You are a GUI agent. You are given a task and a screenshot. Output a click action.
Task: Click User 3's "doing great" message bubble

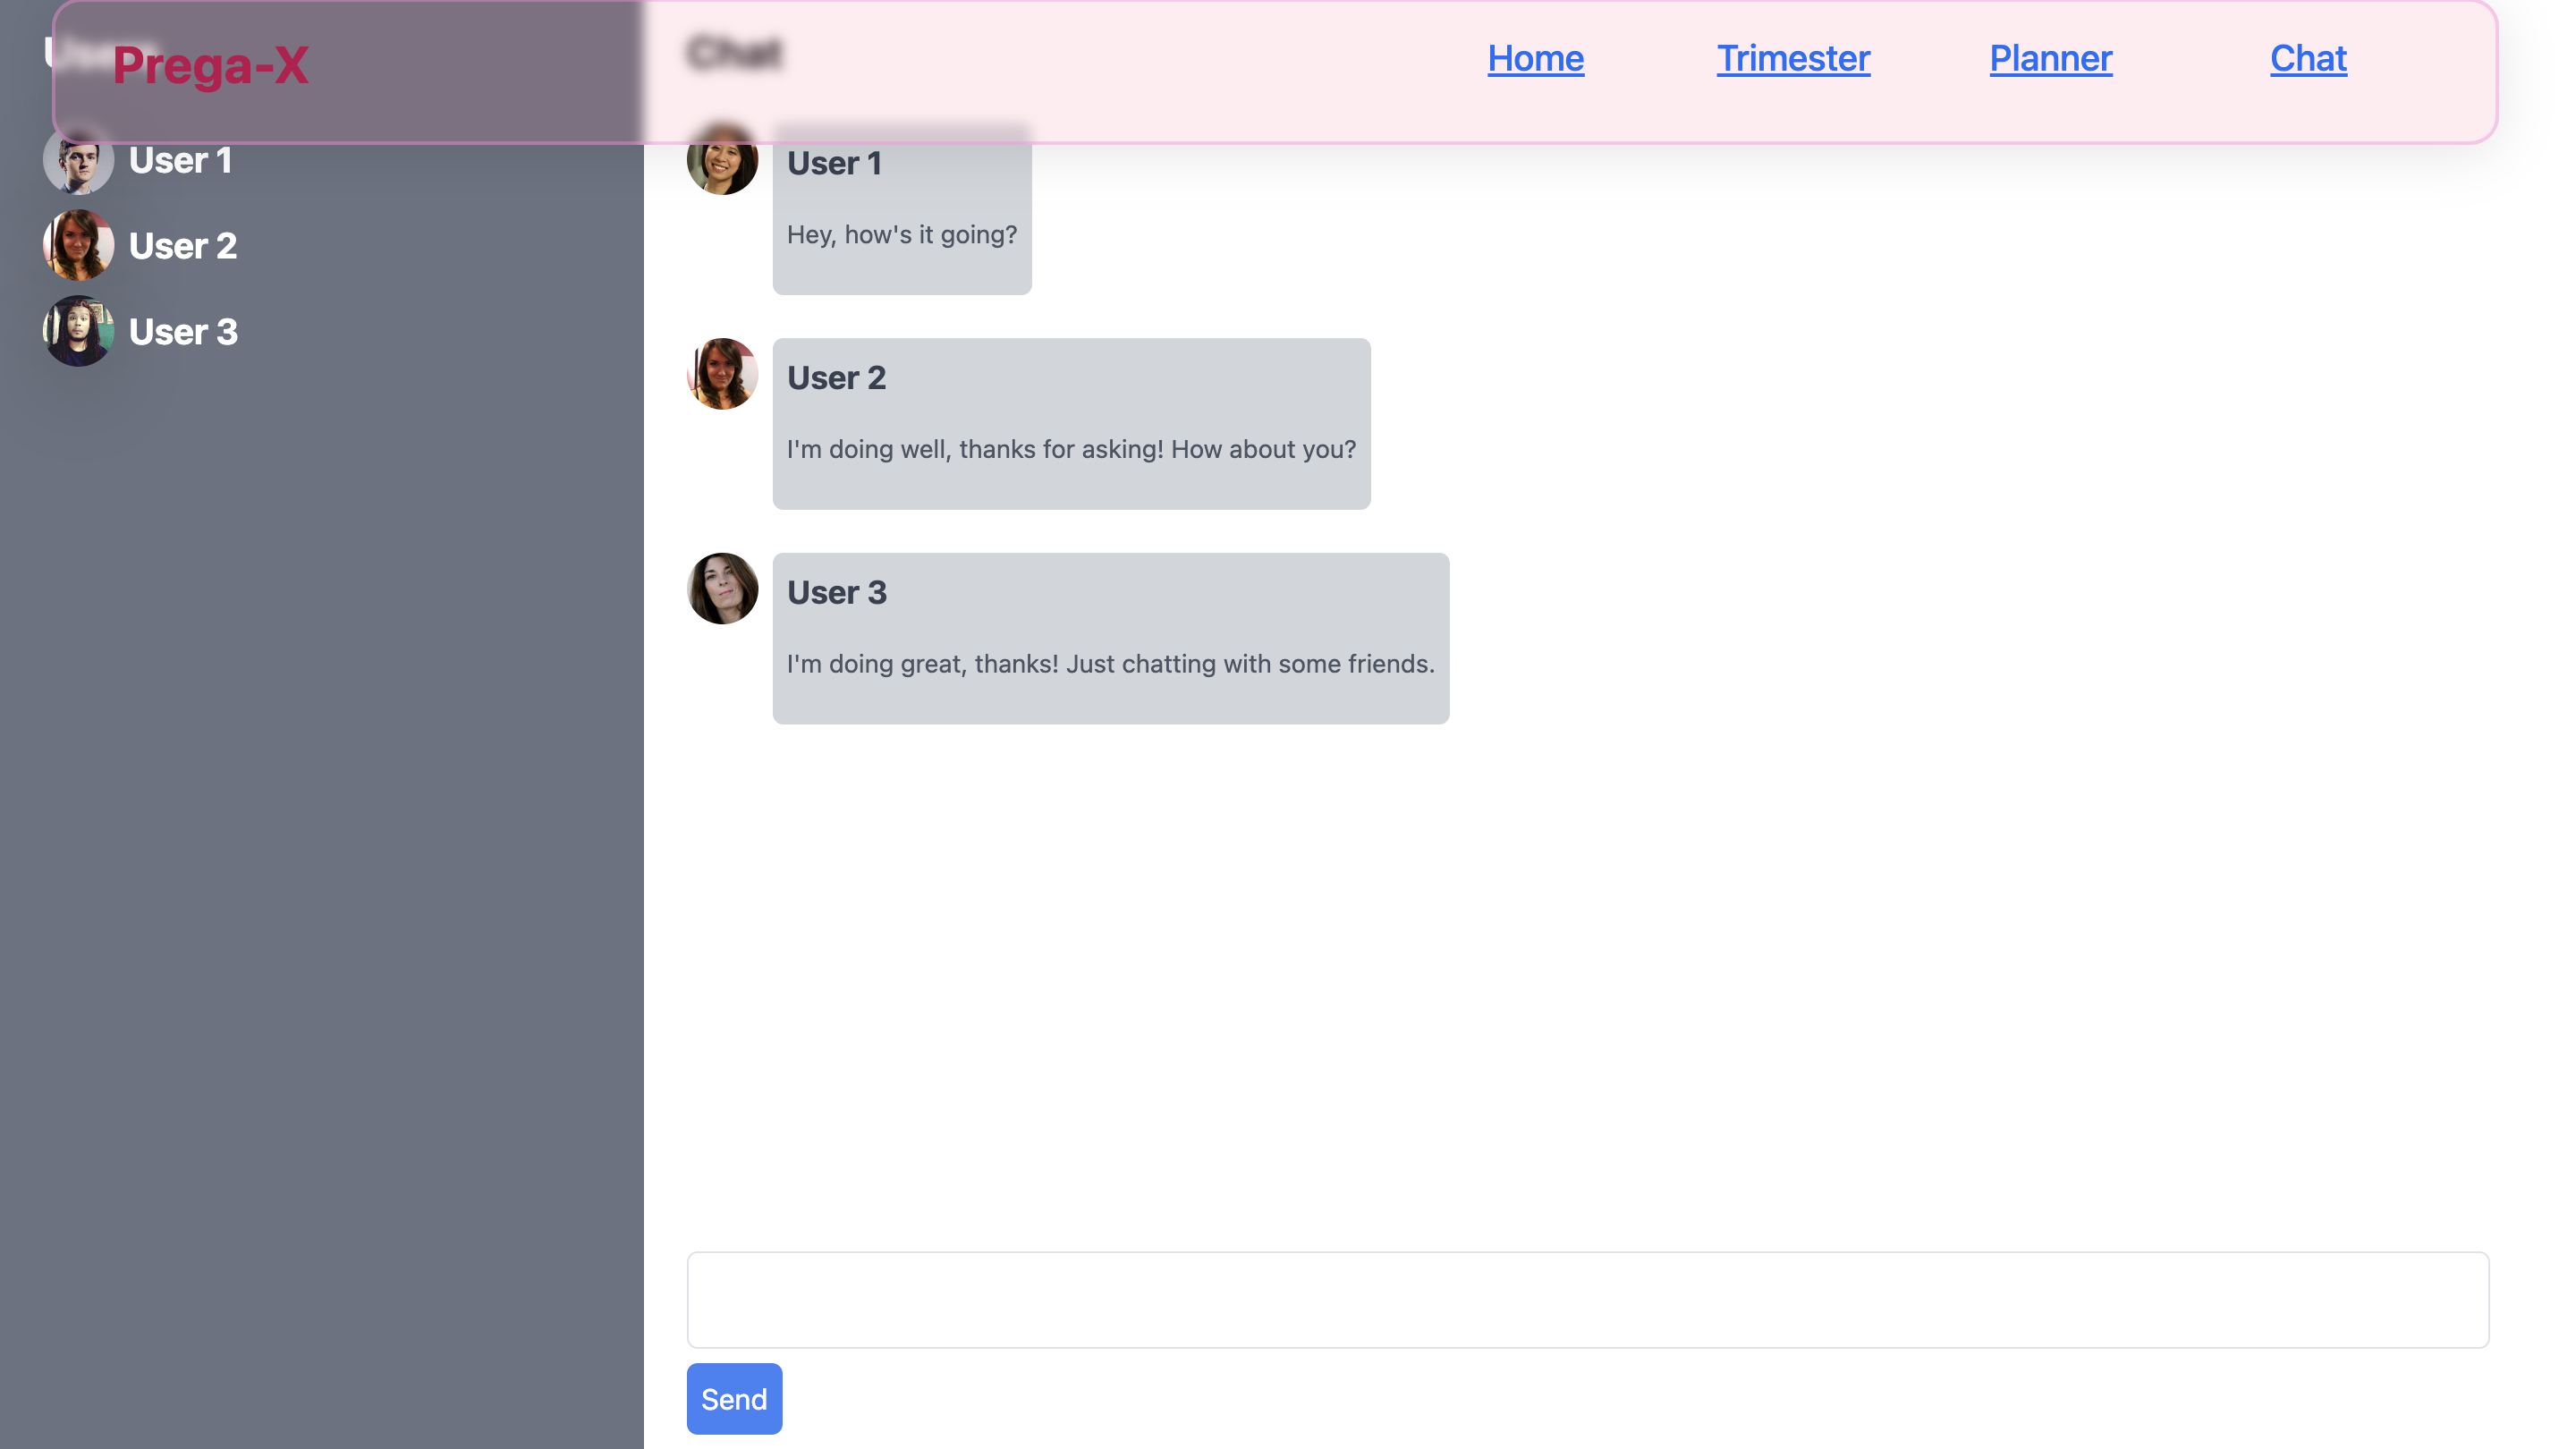(x=1110, y=664)
